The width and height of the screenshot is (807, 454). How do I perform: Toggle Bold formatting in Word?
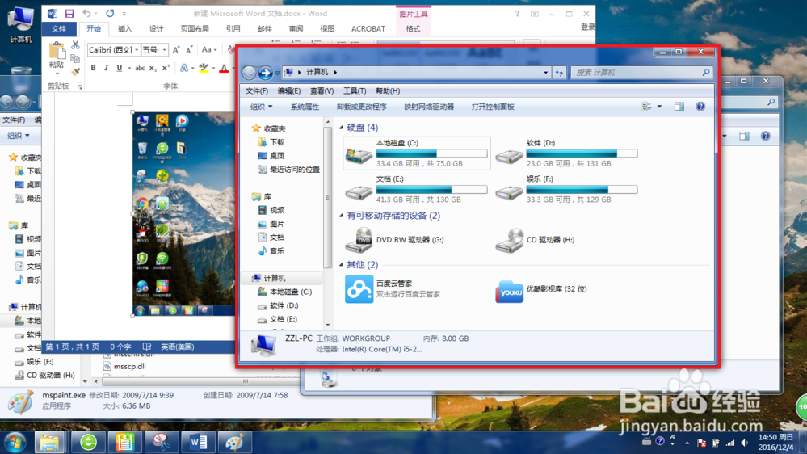coord(93,69)
